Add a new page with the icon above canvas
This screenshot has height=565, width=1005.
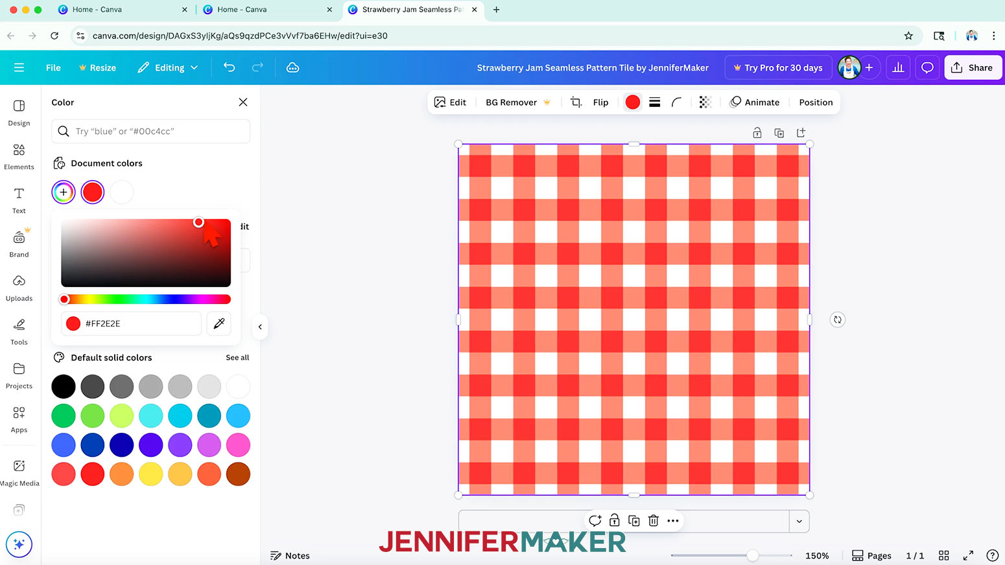(801, 133)
